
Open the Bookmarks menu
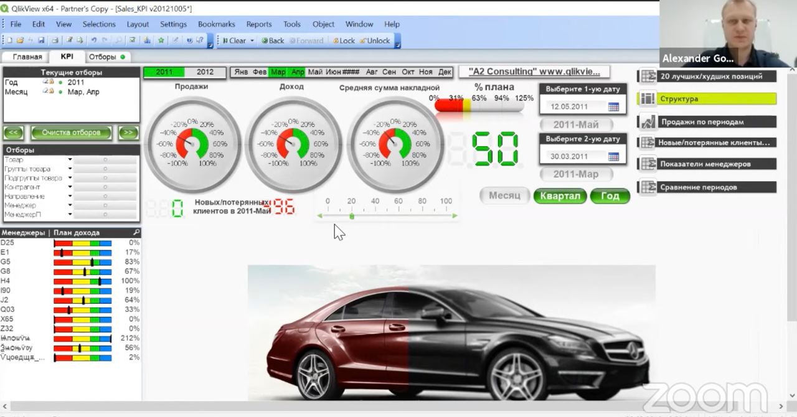[x=217, y=24]
